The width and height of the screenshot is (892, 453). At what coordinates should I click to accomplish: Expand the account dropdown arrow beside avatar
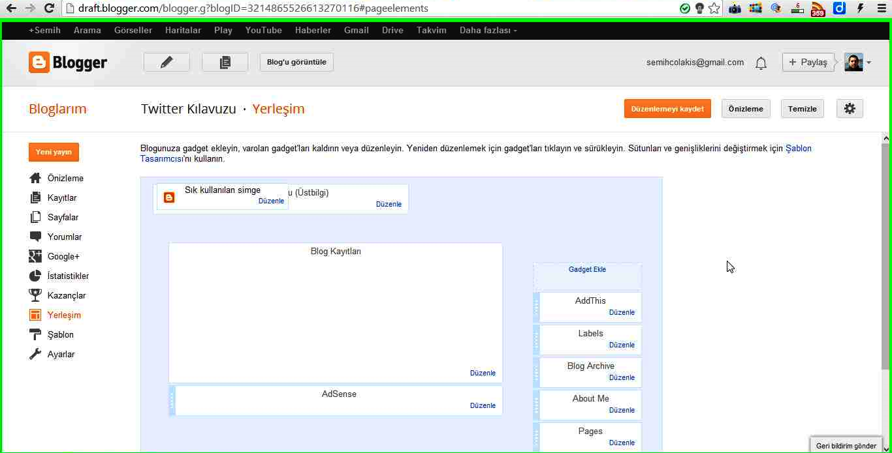click(868, 63)
